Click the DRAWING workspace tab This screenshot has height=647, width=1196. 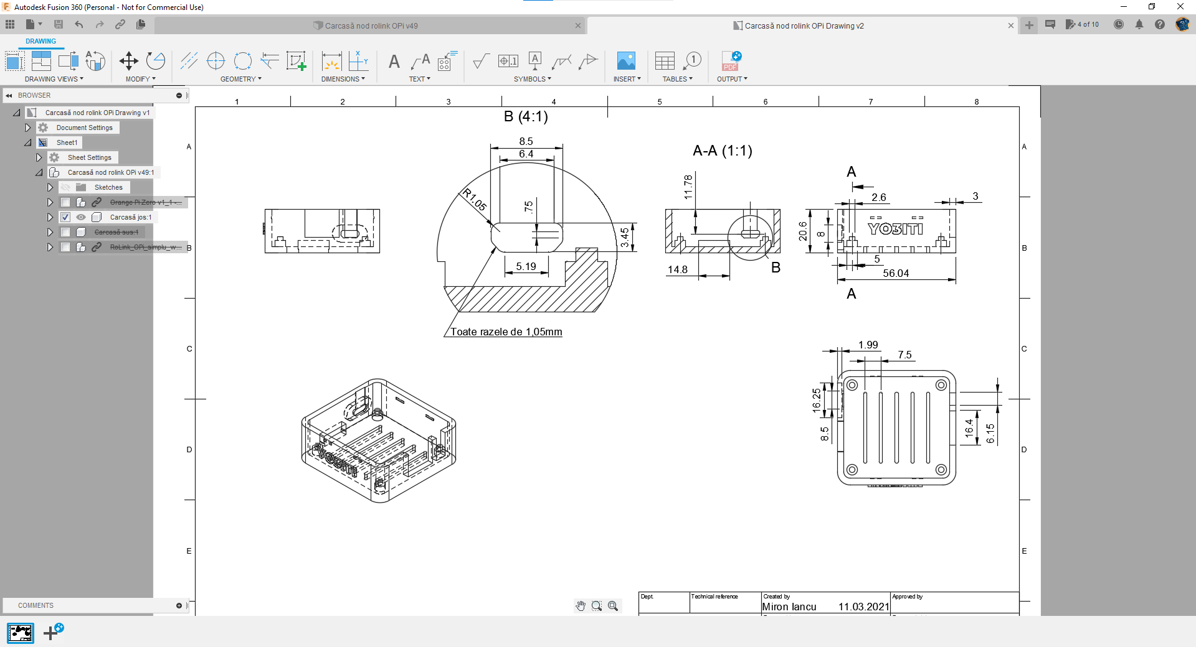click(x=40, y=41)
